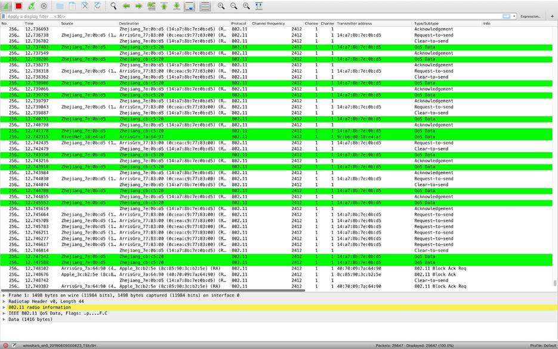Expand the Frame 1 details tree
This screenshot has height=349, width=558.
[x=4, y=295]
